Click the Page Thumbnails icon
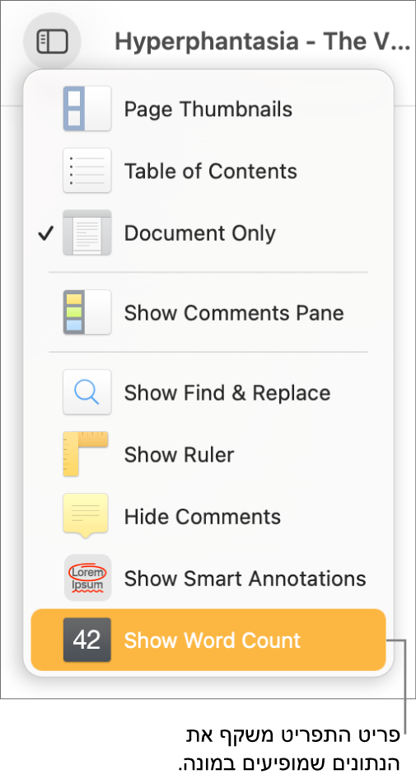The width and height of the screenshot is (416, 779). pos(86,108)
